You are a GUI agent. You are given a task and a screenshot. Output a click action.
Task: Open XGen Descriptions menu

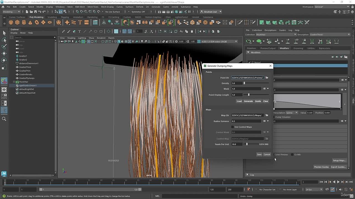click(x=270, y=30)
